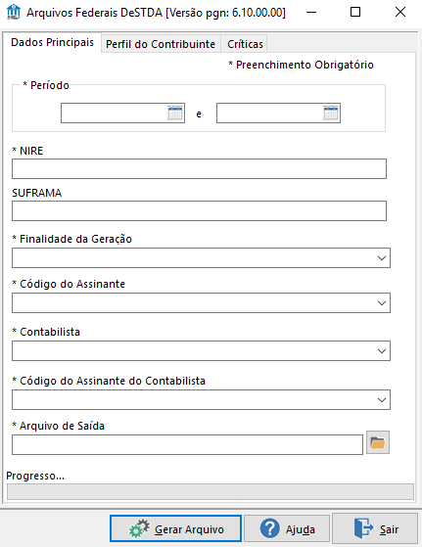Open the Críticas tab
Viewport: 422px width, 547px height.
pos(245,44)
